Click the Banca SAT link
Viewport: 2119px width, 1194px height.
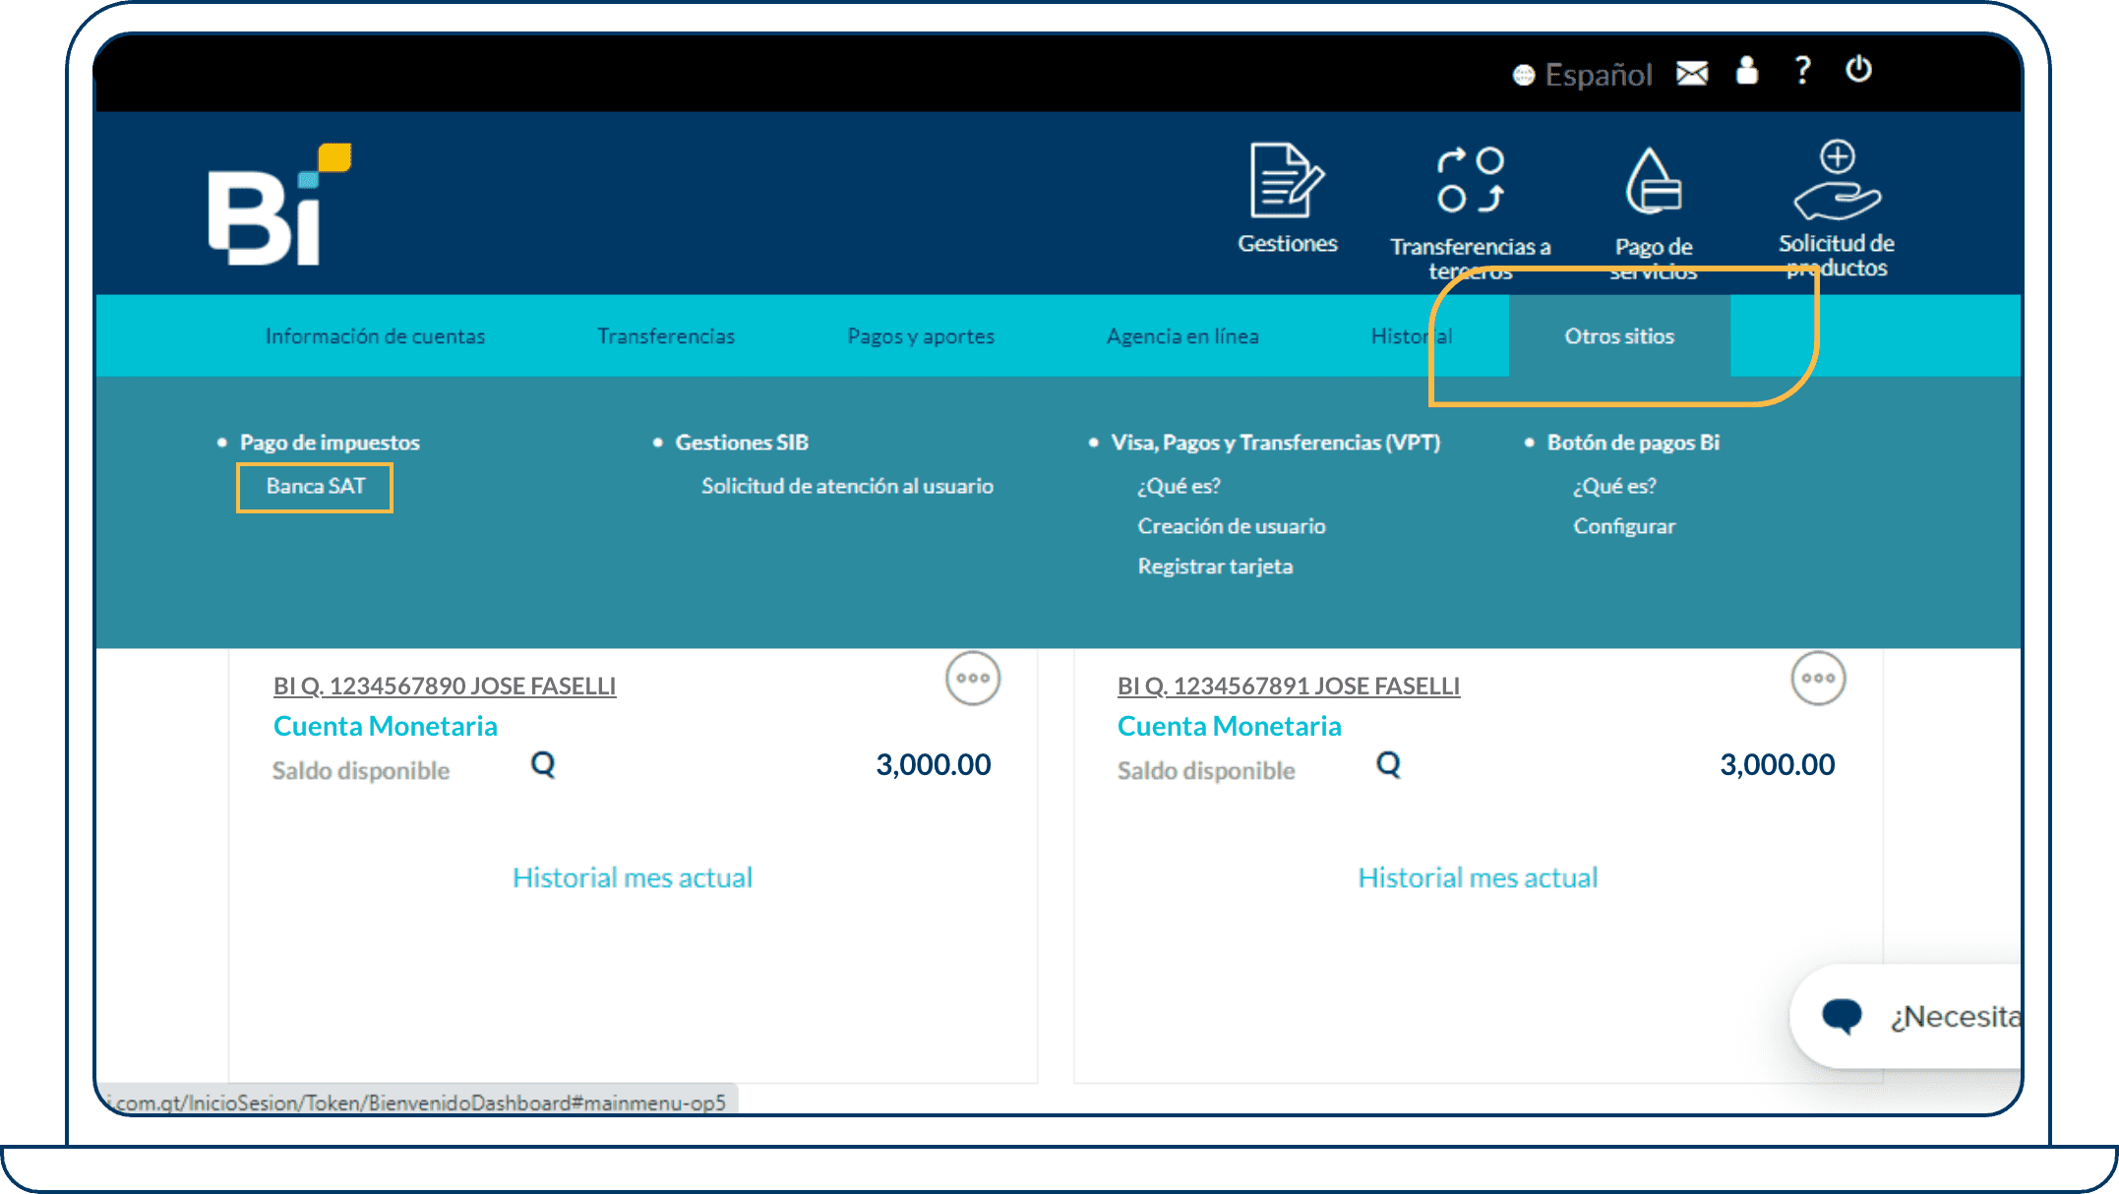315,487
